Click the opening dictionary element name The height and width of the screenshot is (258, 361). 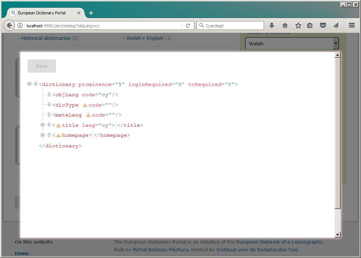tap(59, 84)
